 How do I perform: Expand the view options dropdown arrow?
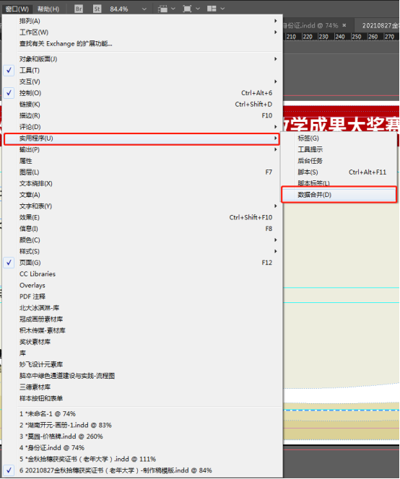coord(173,9)
